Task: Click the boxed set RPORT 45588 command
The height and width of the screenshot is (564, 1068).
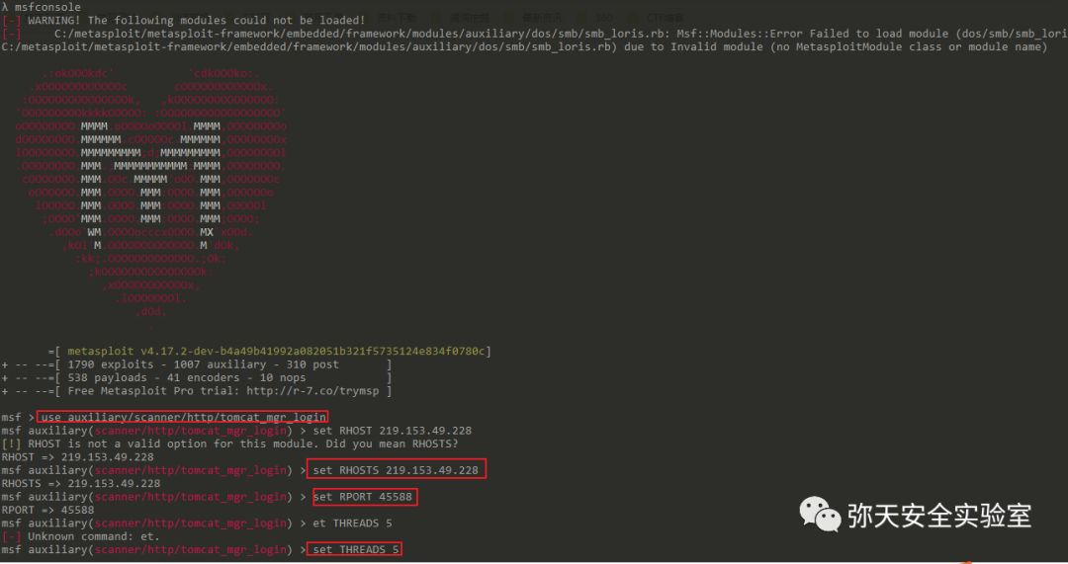Action: point(364,497)
